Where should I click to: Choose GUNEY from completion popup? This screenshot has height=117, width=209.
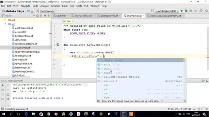(x=140, y=60)
